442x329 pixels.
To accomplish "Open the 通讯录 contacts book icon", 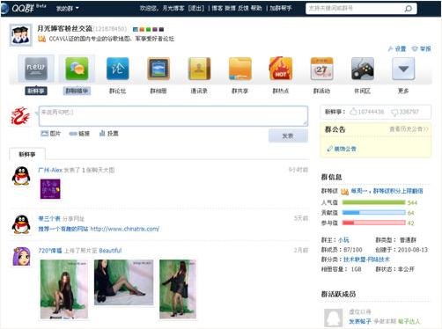I will 199,69.
